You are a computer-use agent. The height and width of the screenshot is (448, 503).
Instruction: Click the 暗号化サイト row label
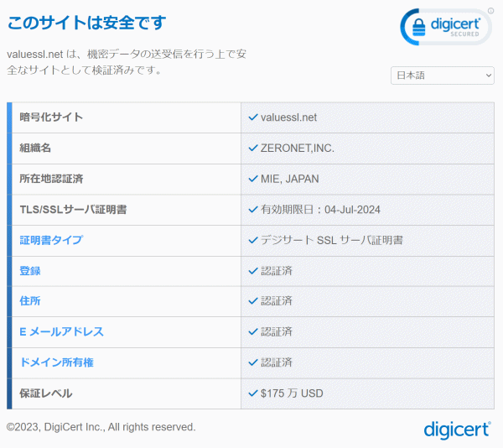coord(51,117)
